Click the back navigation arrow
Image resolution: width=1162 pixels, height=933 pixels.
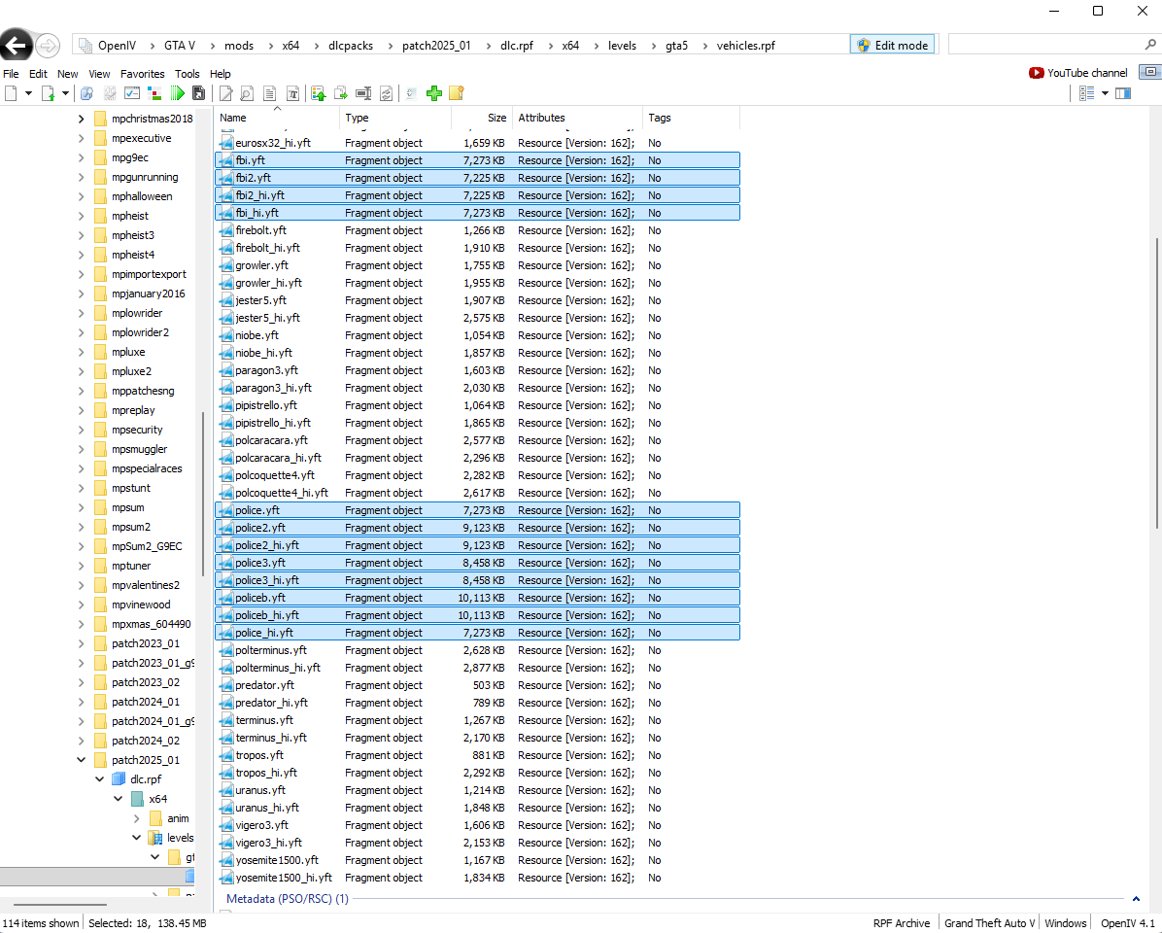pyautogui.click(x=17, y=46)
